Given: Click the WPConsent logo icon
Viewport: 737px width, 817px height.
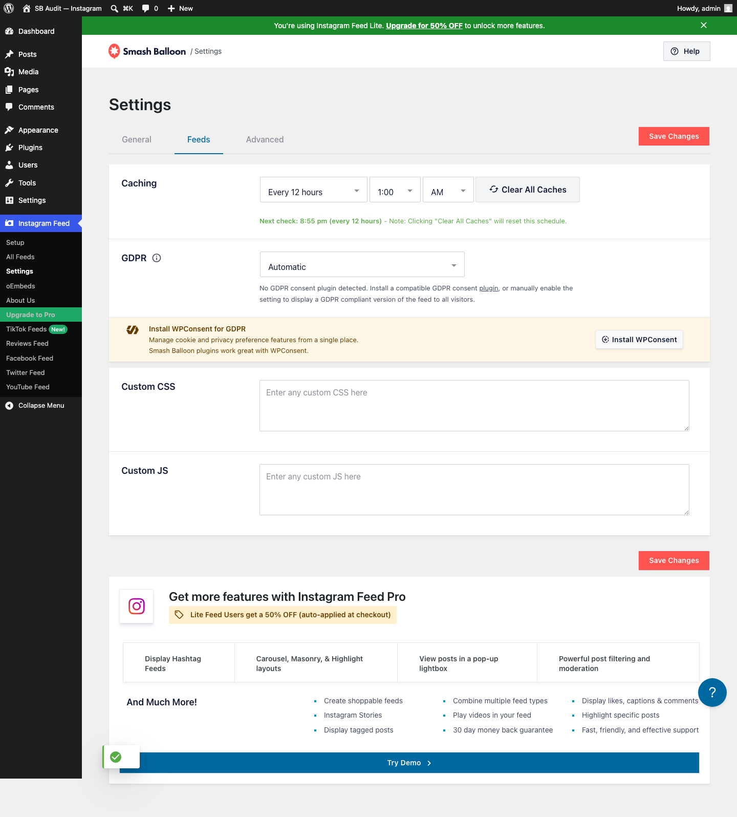Looking at the screenshot, I should [x=133, y=330].
